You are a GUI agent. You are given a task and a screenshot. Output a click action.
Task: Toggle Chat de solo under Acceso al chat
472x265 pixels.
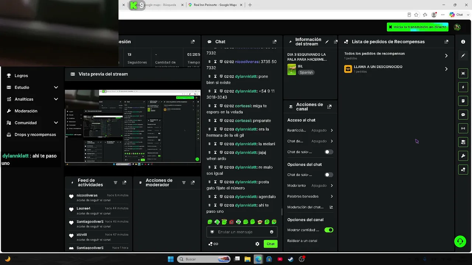[x=329, y=152]
